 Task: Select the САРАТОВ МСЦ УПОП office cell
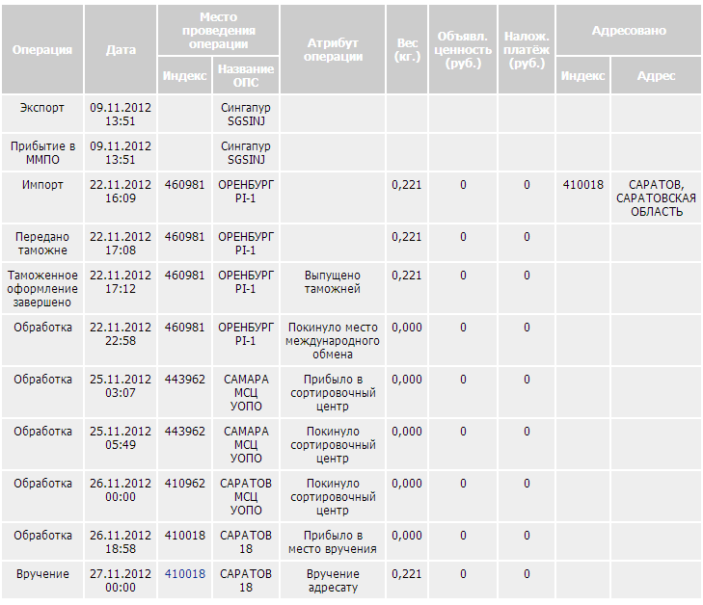(246, 496)
